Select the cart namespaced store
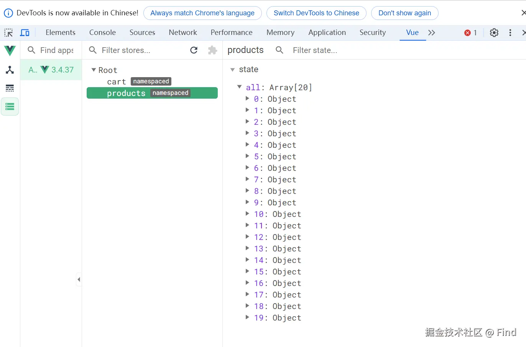 152,82
